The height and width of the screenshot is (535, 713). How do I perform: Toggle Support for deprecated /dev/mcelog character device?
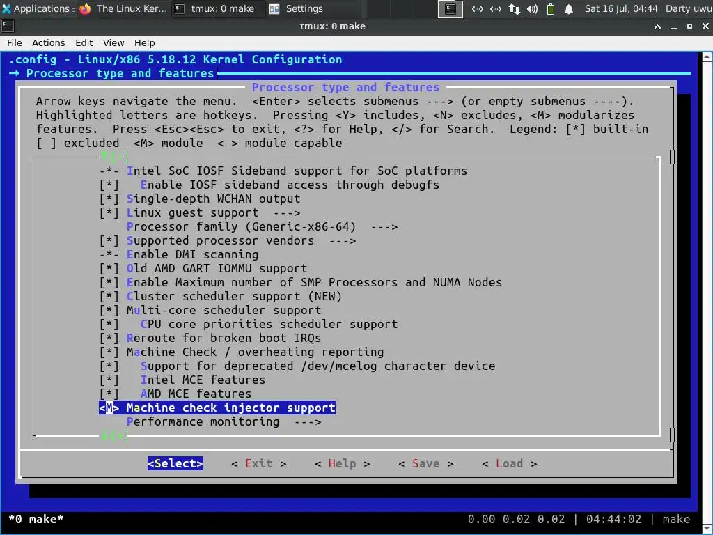click(x=297, y=366)
